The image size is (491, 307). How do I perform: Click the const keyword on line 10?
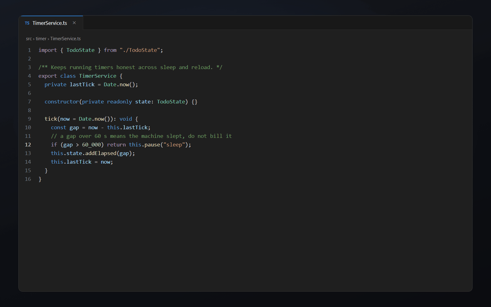pyautogui.click(x=59, y=127)
